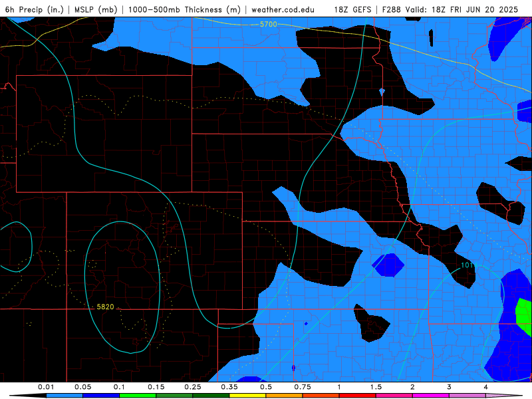The height and width of the screenshot is (399, 532).
Task: Click the bright green 0.1–0.15 legend swatch
Action: 138,396
